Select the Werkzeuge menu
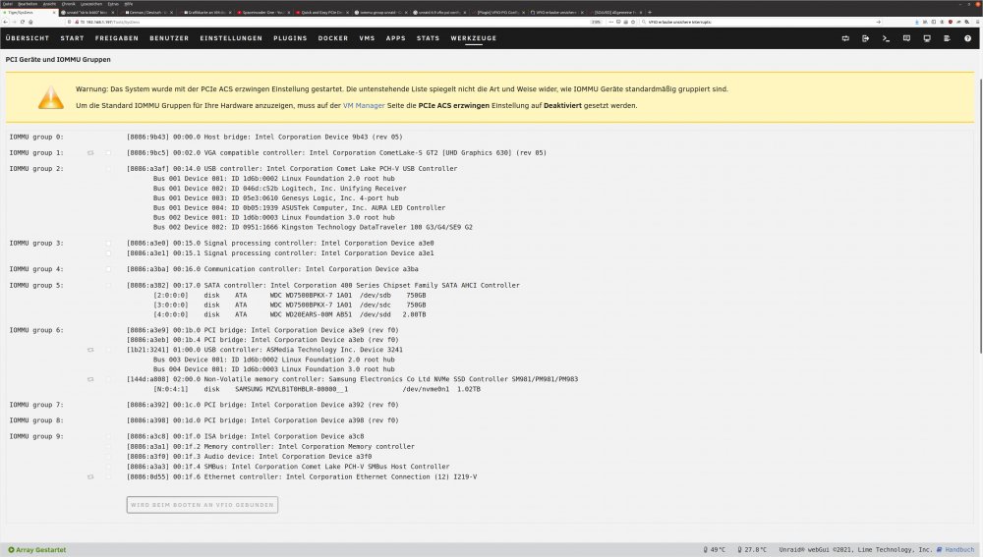This screenshot has height=557, width=983. (474, 38)
